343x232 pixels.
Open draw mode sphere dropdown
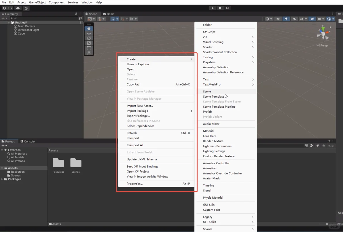(x=269, y=19)
